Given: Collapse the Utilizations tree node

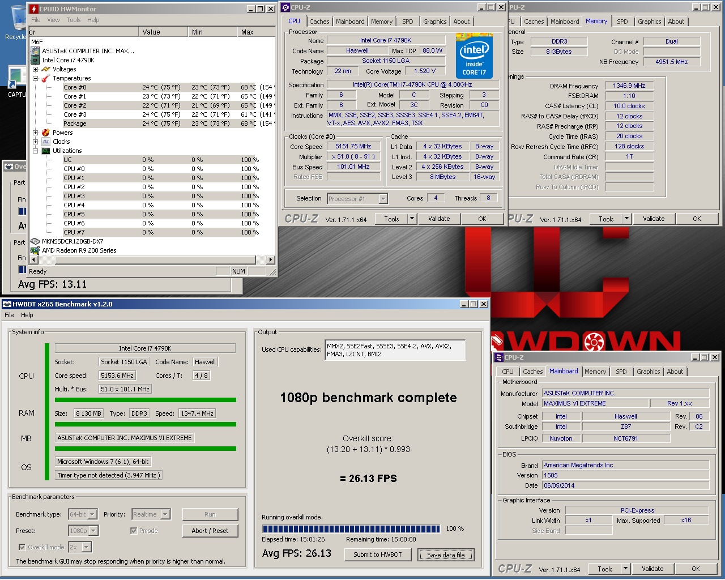Looking at the screenshot, I should coord(35,151).
